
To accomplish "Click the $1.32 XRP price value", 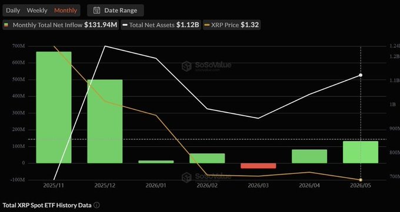I will (x=250, y=25).
